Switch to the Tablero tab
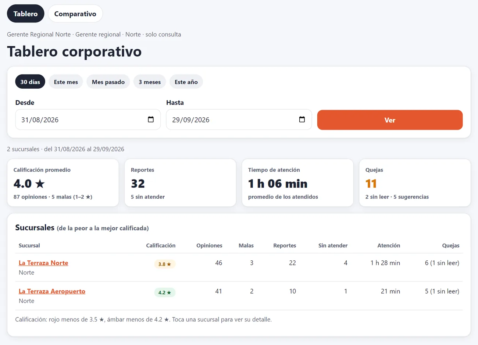Viewport: 478px width, 345px height. [25, 14]
